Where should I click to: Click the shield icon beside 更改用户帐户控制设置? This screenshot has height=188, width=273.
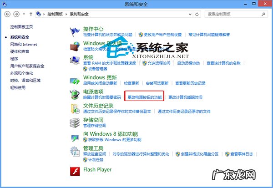pos(141,35)
